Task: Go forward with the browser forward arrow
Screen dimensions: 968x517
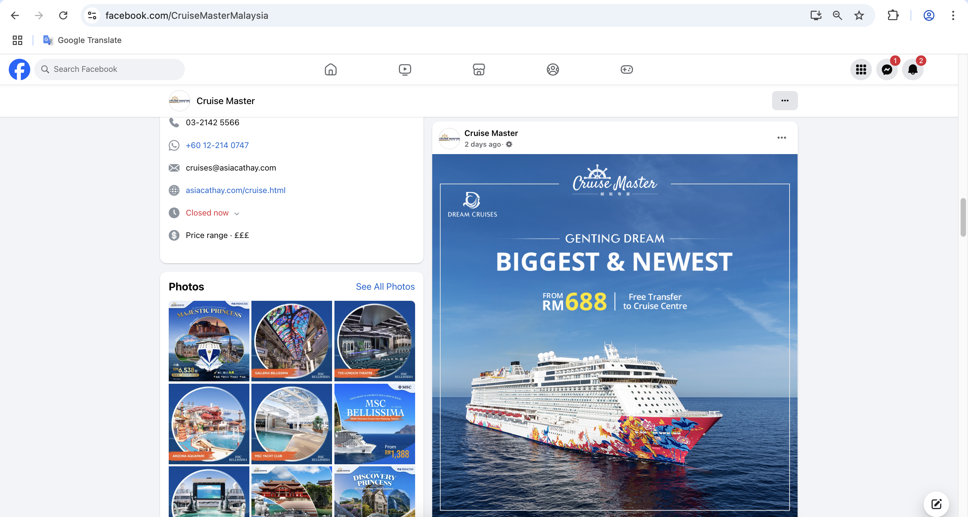Action: coord(39,15)
